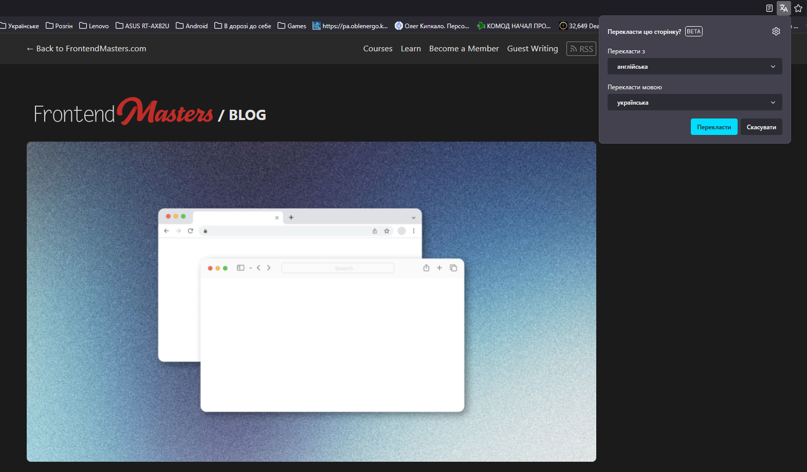807x472 pixels.
Task: Open the 'Олег Кипкало' bookmark
Action: (x=432, y=26)
